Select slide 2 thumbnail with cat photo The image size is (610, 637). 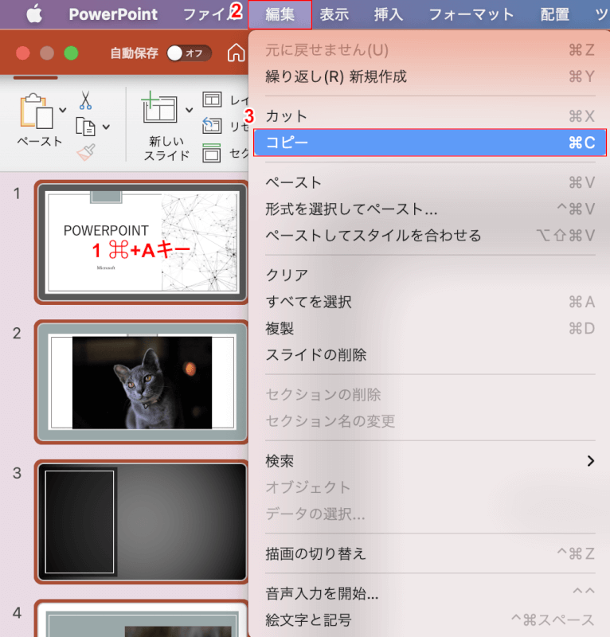[142, 382]
